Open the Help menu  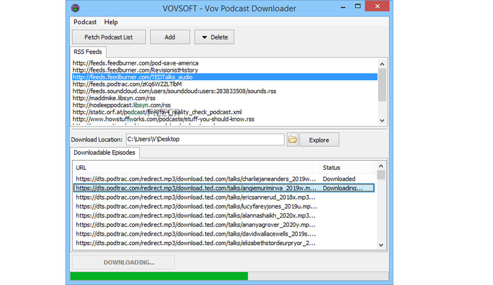(x=111, y=22)
